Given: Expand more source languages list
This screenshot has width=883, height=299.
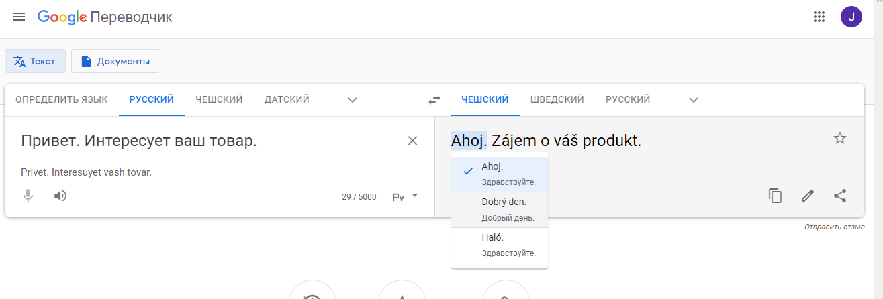Looking at the screenshot, I should pyautogui.click(x=353, y=100).
